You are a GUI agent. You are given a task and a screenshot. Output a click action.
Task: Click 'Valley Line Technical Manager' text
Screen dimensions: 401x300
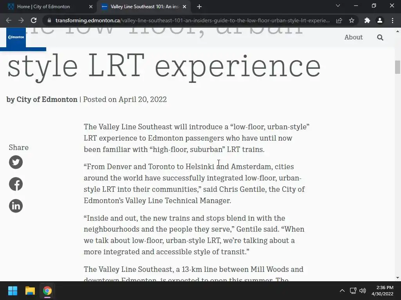coord(178,200)
